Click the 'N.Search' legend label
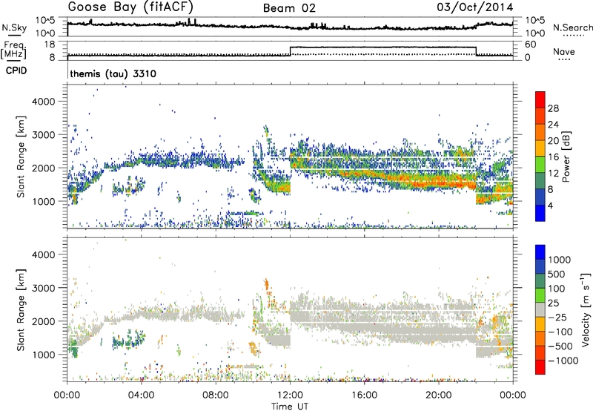The width and height of the screenshot is (593, 411). (572, 27)
